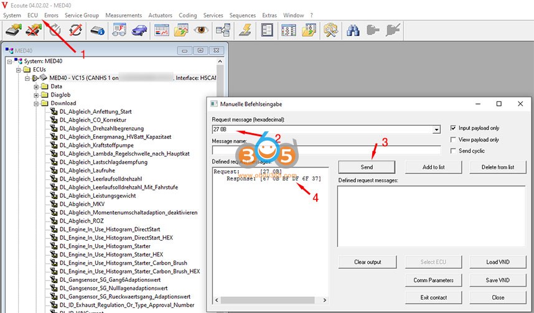This screenshot has width=534, height=313.
Task: Click the folder with sequence diagram icon
Action: (309, 30)
